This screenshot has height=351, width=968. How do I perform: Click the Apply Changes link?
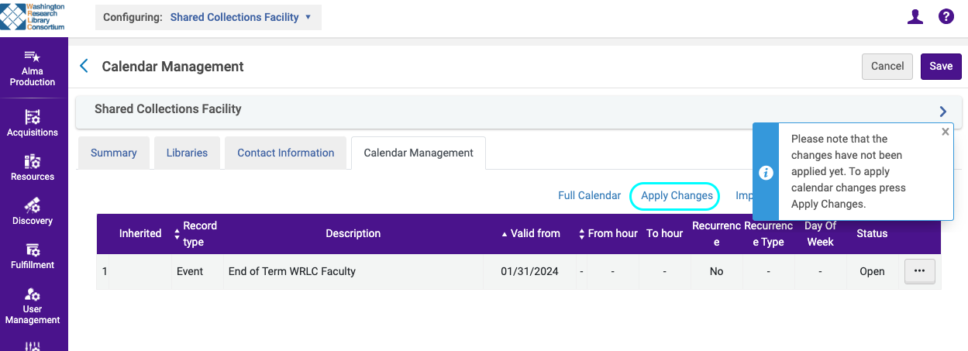click(x=676, y=196)
